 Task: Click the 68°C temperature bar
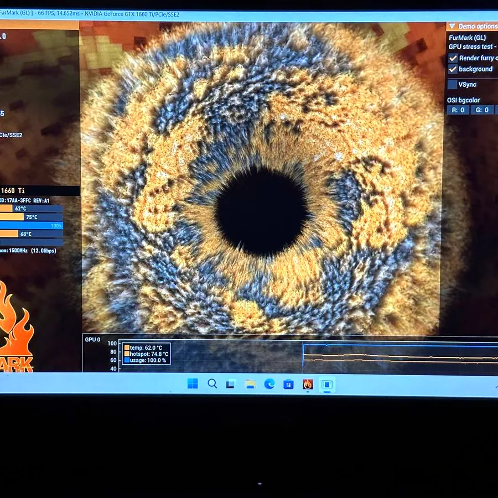click(x=31, y=234)
